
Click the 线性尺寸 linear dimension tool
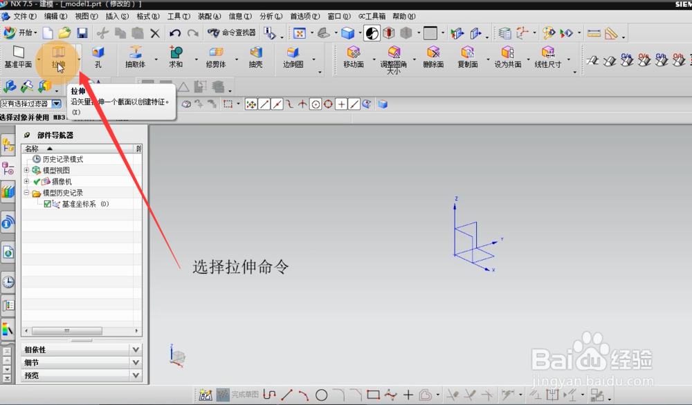[x=547, y=57]
